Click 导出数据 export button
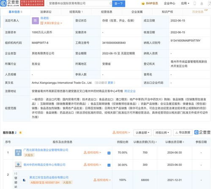This screenshot has width=211, height=189. [183, 132]
